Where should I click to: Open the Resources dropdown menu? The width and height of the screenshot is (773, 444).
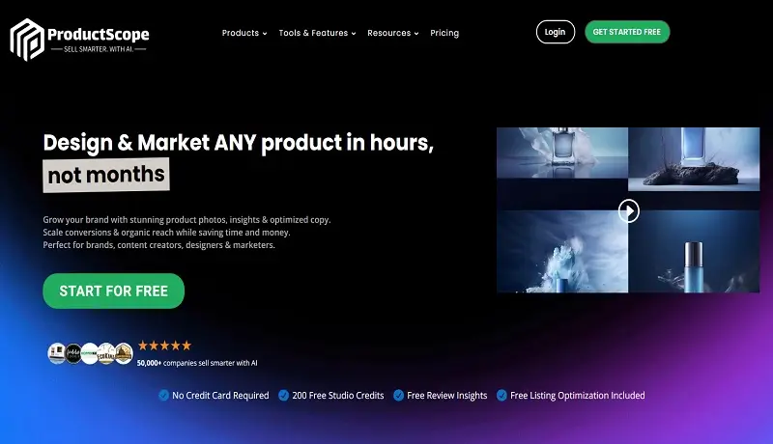tap(393, 33)
